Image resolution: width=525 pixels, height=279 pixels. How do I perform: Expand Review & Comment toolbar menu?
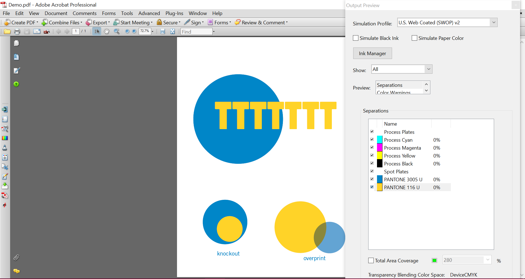click(261, 22)
